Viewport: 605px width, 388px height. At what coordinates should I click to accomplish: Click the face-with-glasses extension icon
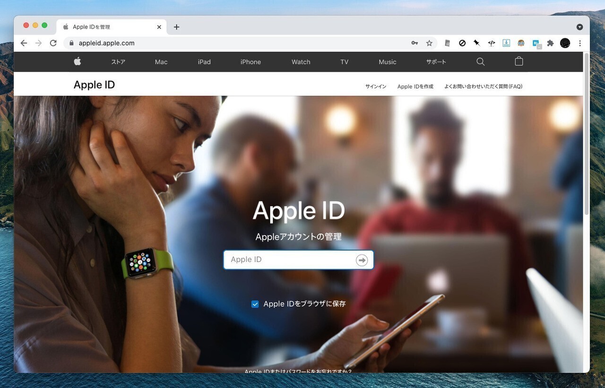coord(521,43)
